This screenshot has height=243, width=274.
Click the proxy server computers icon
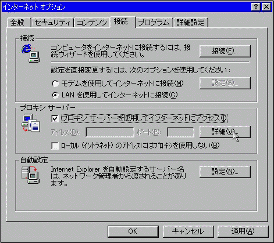pyautogui.click(x=31, y=123)
